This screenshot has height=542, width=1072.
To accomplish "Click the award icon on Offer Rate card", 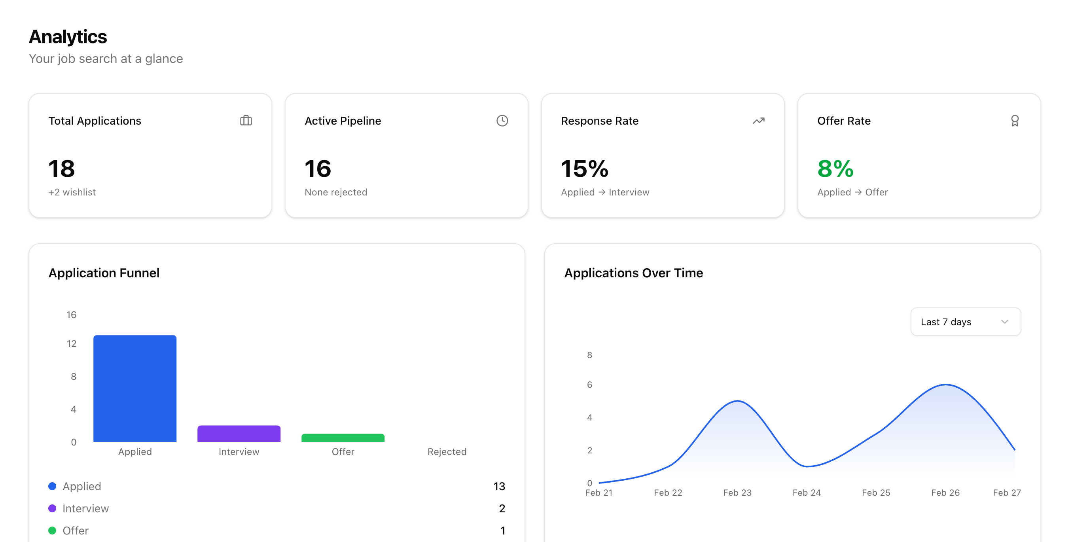I will (1015, 121).
